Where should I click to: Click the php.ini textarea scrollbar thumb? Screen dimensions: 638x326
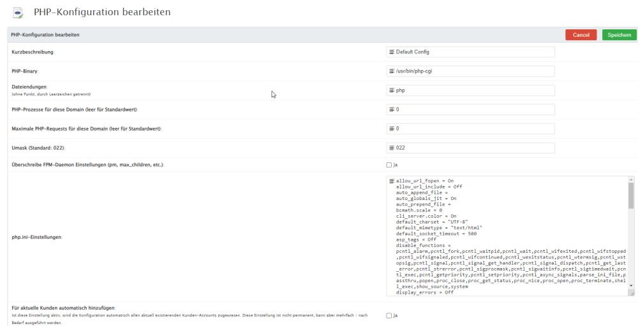tap(631, 195)
